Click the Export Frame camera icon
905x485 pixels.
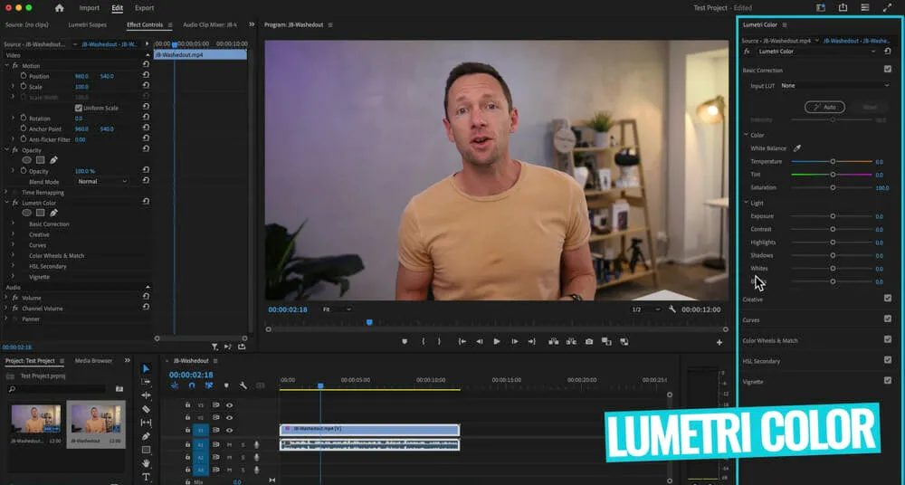[x=589, y=341]
